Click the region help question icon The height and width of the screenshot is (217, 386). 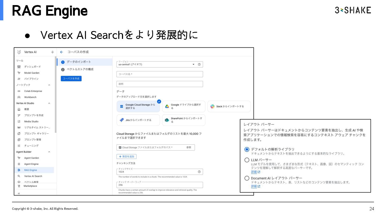[x=199, y=64]
